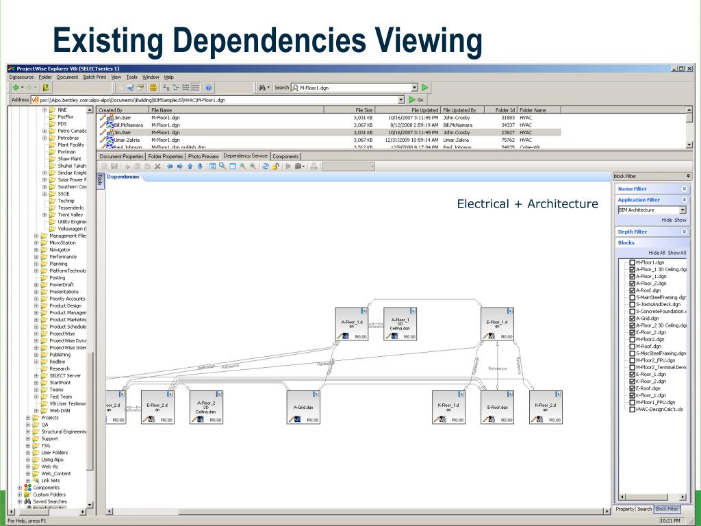Screen dimensions: 701x526
Task: Open the Batch Print menu
Action: [94, 77]
